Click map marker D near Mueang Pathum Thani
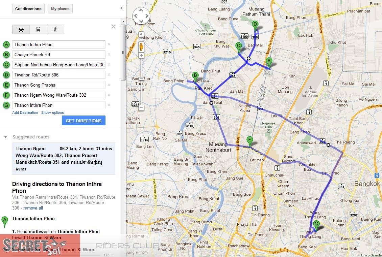This screenshot has height=257, width=382. [x=255, y=26]
